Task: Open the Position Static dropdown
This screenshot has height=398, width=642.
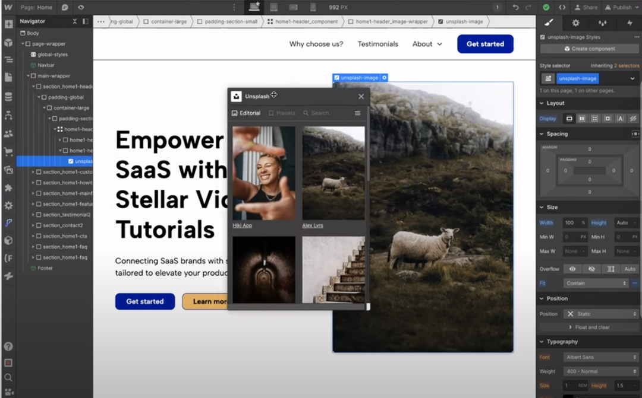Action: tap(601, 314)
